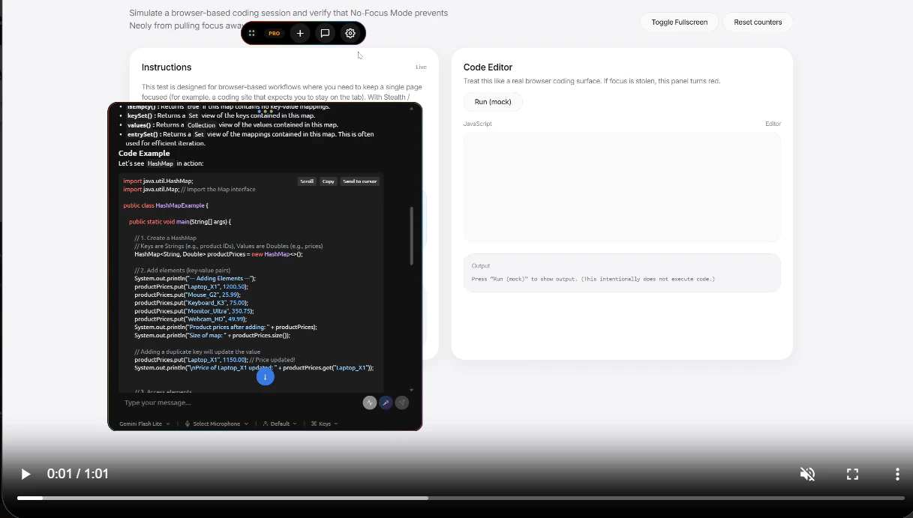Click the Type your message input field
The width and height of the screenshot is (913, 518).
[240, 403]
